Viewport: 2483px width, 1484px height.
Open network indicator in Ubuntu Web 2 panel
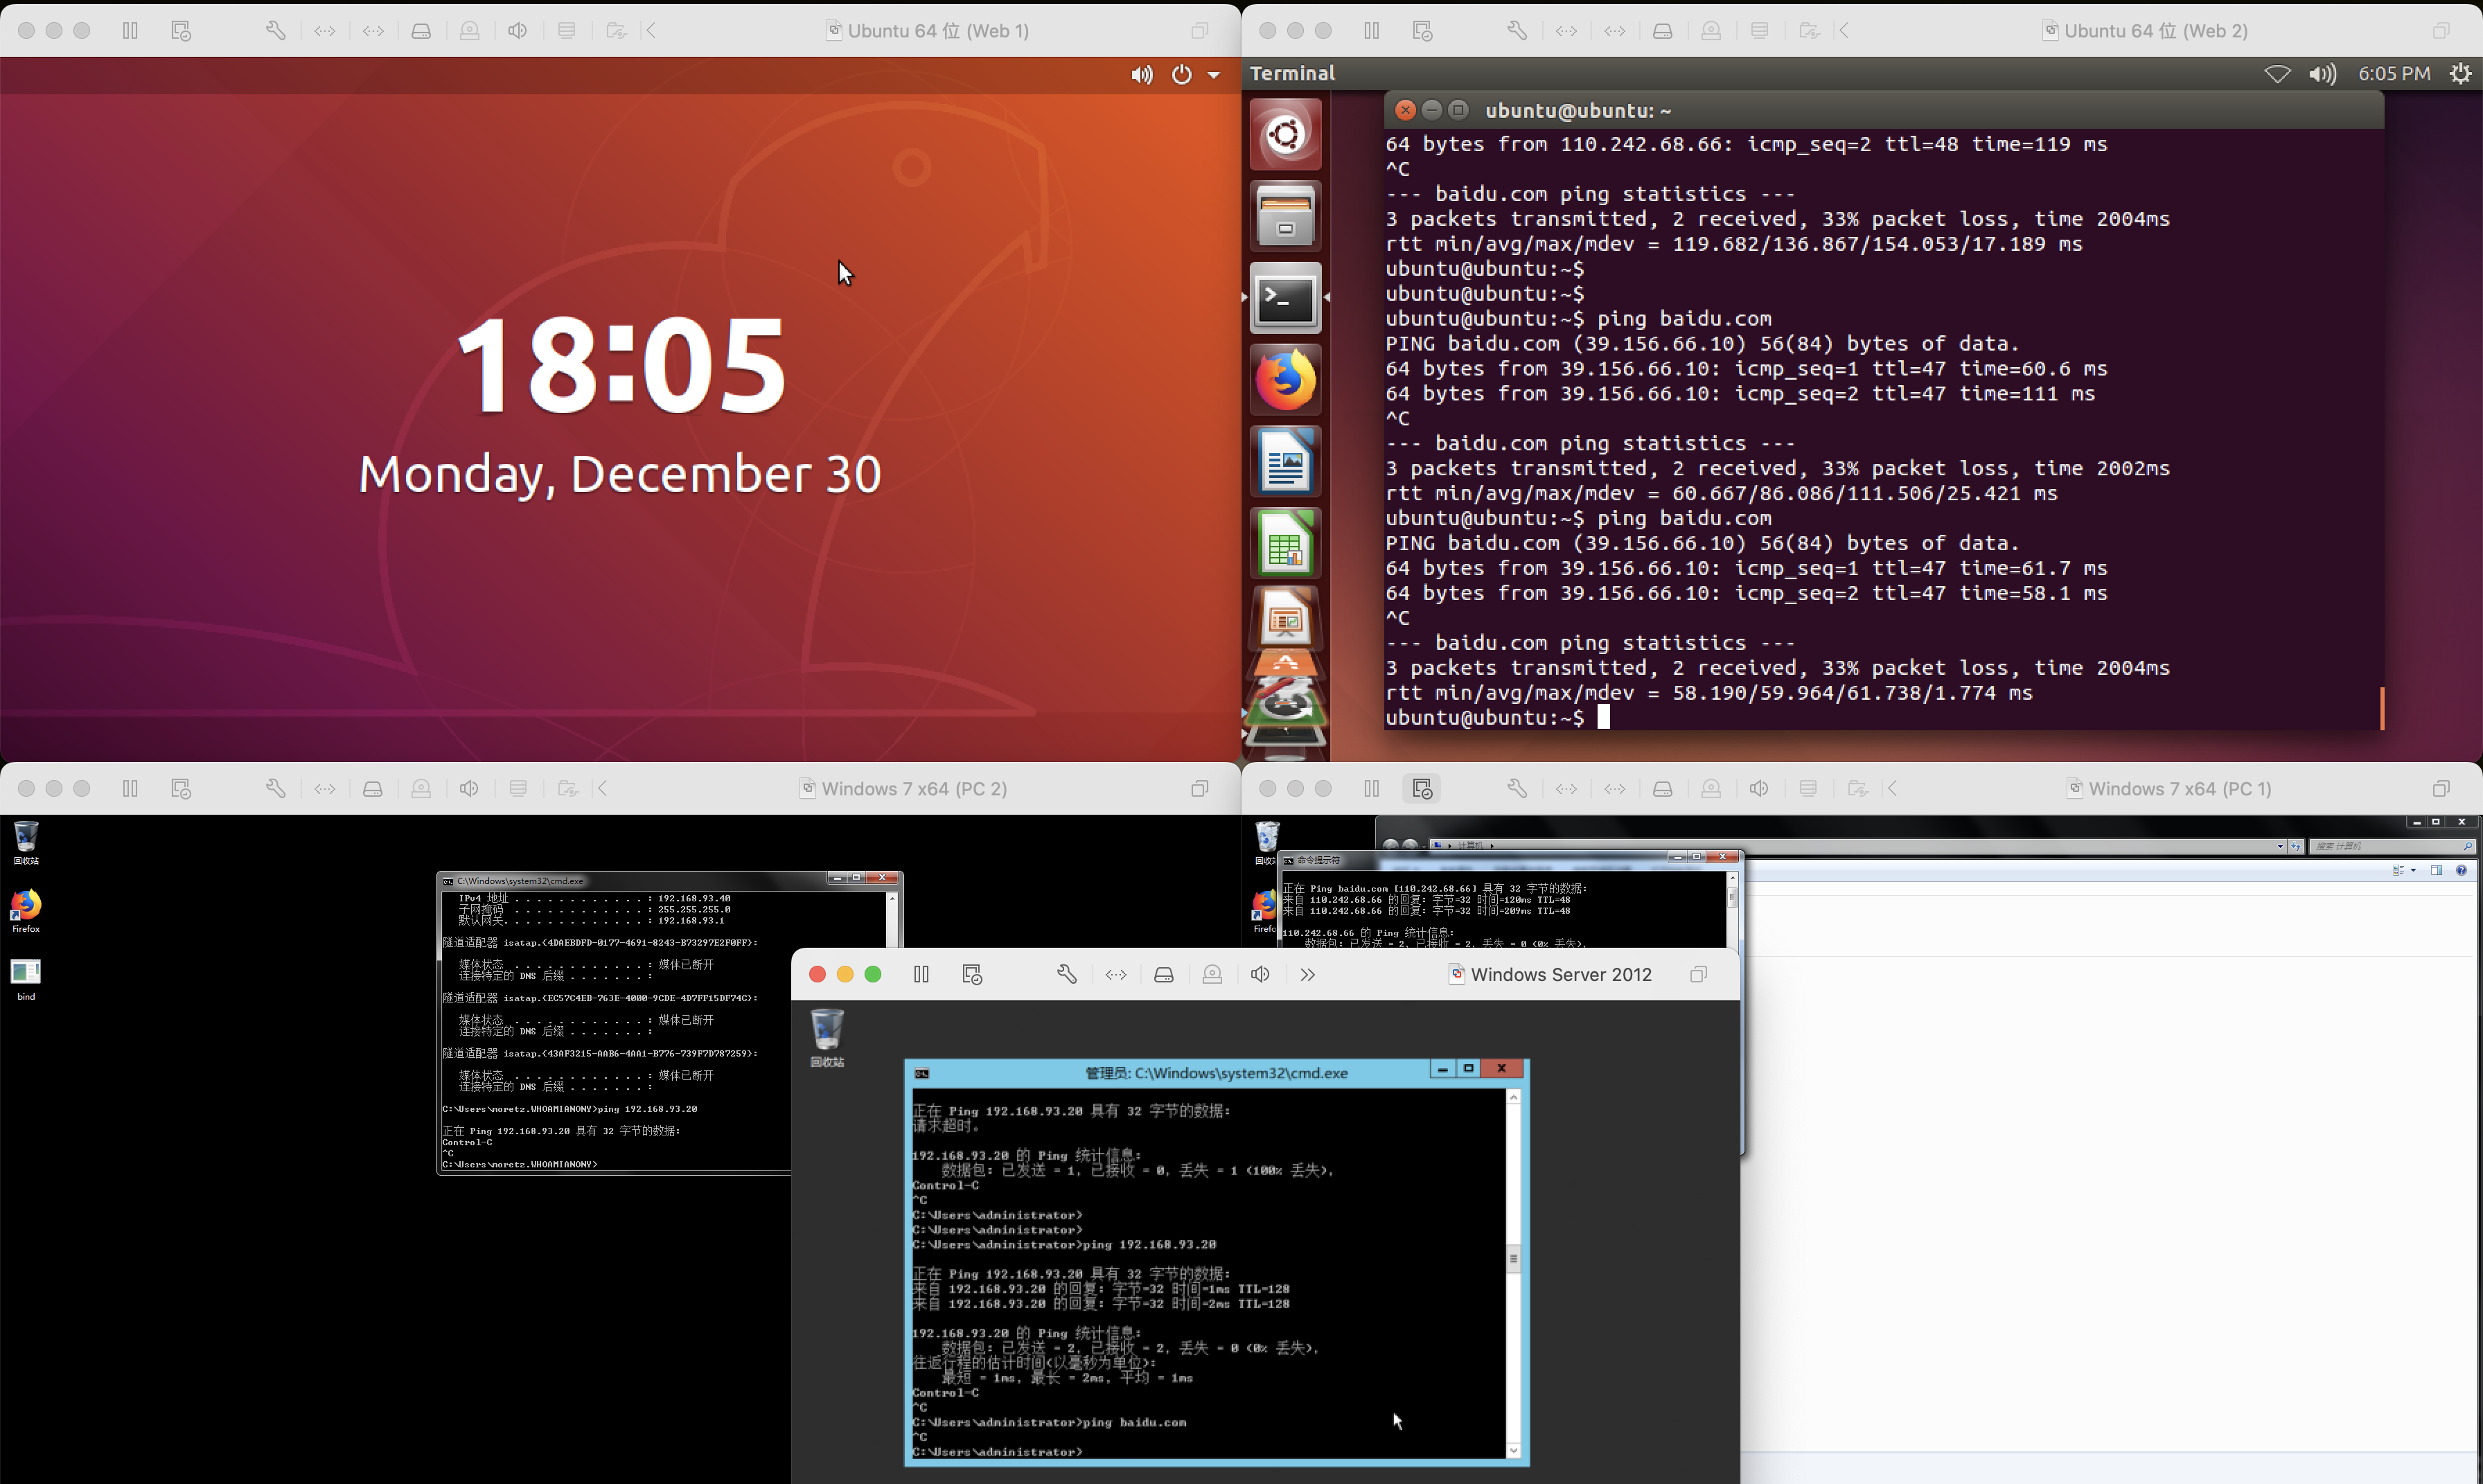[x=2277, y=73]
